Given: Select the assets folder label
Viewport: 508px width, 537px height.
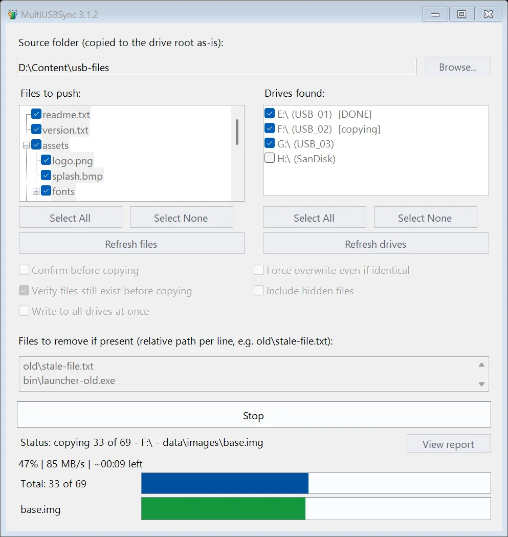Looking at the screenshot, I should pos(55,145).
